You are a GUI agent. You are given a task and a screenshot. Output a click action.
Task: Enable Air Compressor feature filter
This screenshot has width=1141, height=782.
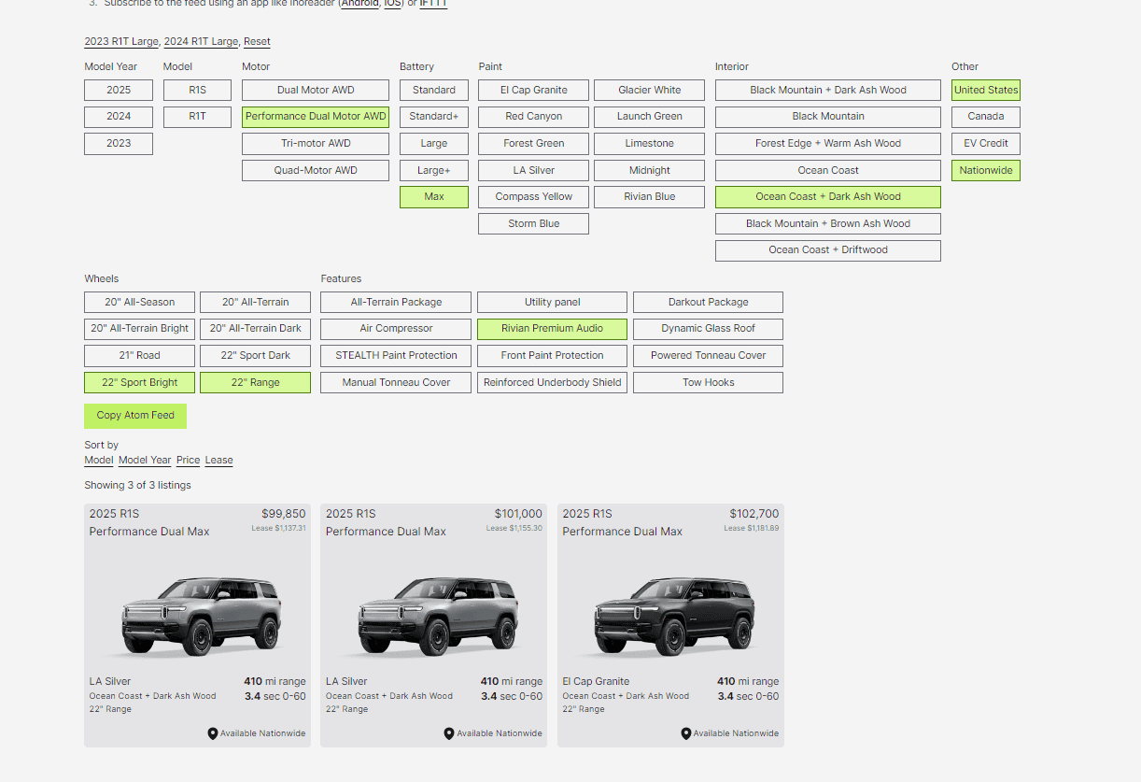tap(396, 329)
